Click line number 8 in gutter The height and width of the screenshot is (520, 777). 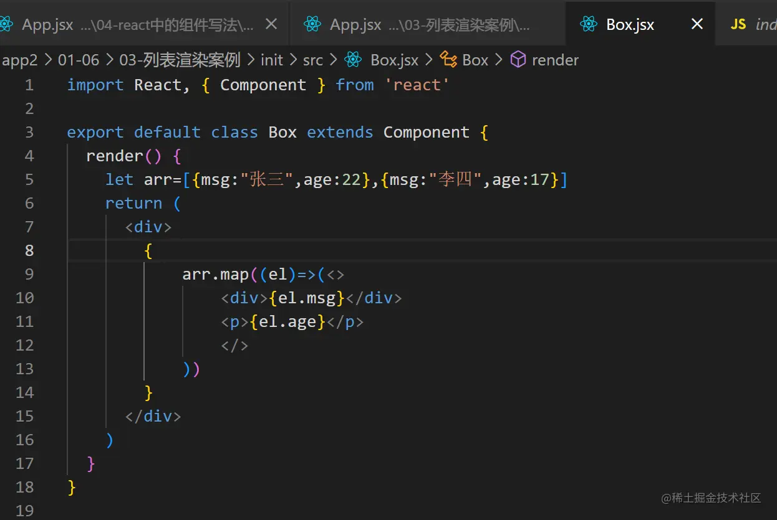click(x=29, y=250)
